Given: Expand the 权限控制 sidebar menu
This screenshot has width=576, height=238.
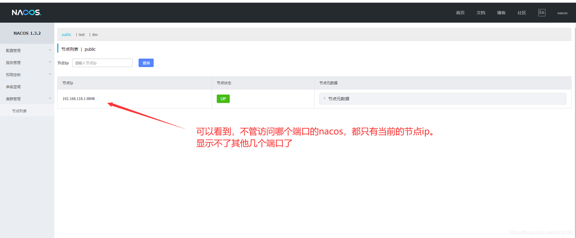Looking at the screenshot, I should [x=27, y=75].
